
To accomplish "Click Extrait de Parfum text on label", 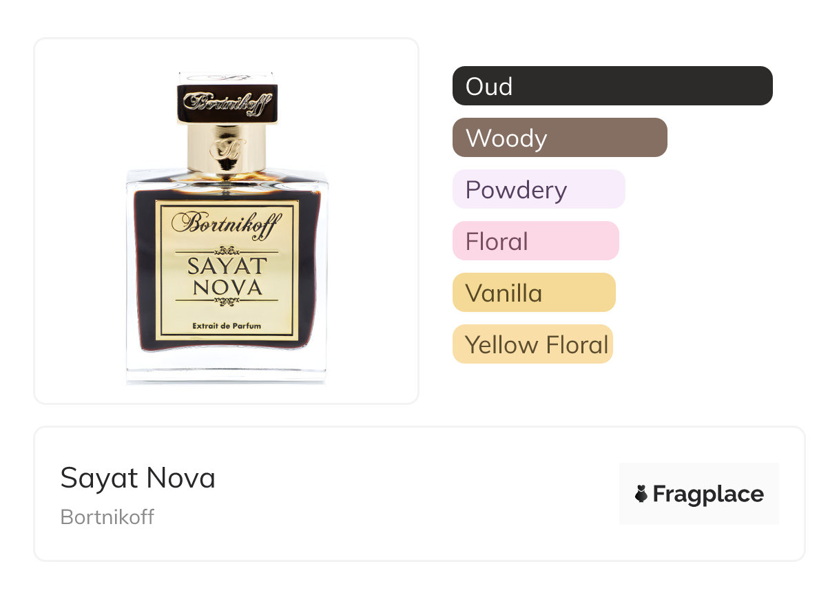I will click(227, 326).
